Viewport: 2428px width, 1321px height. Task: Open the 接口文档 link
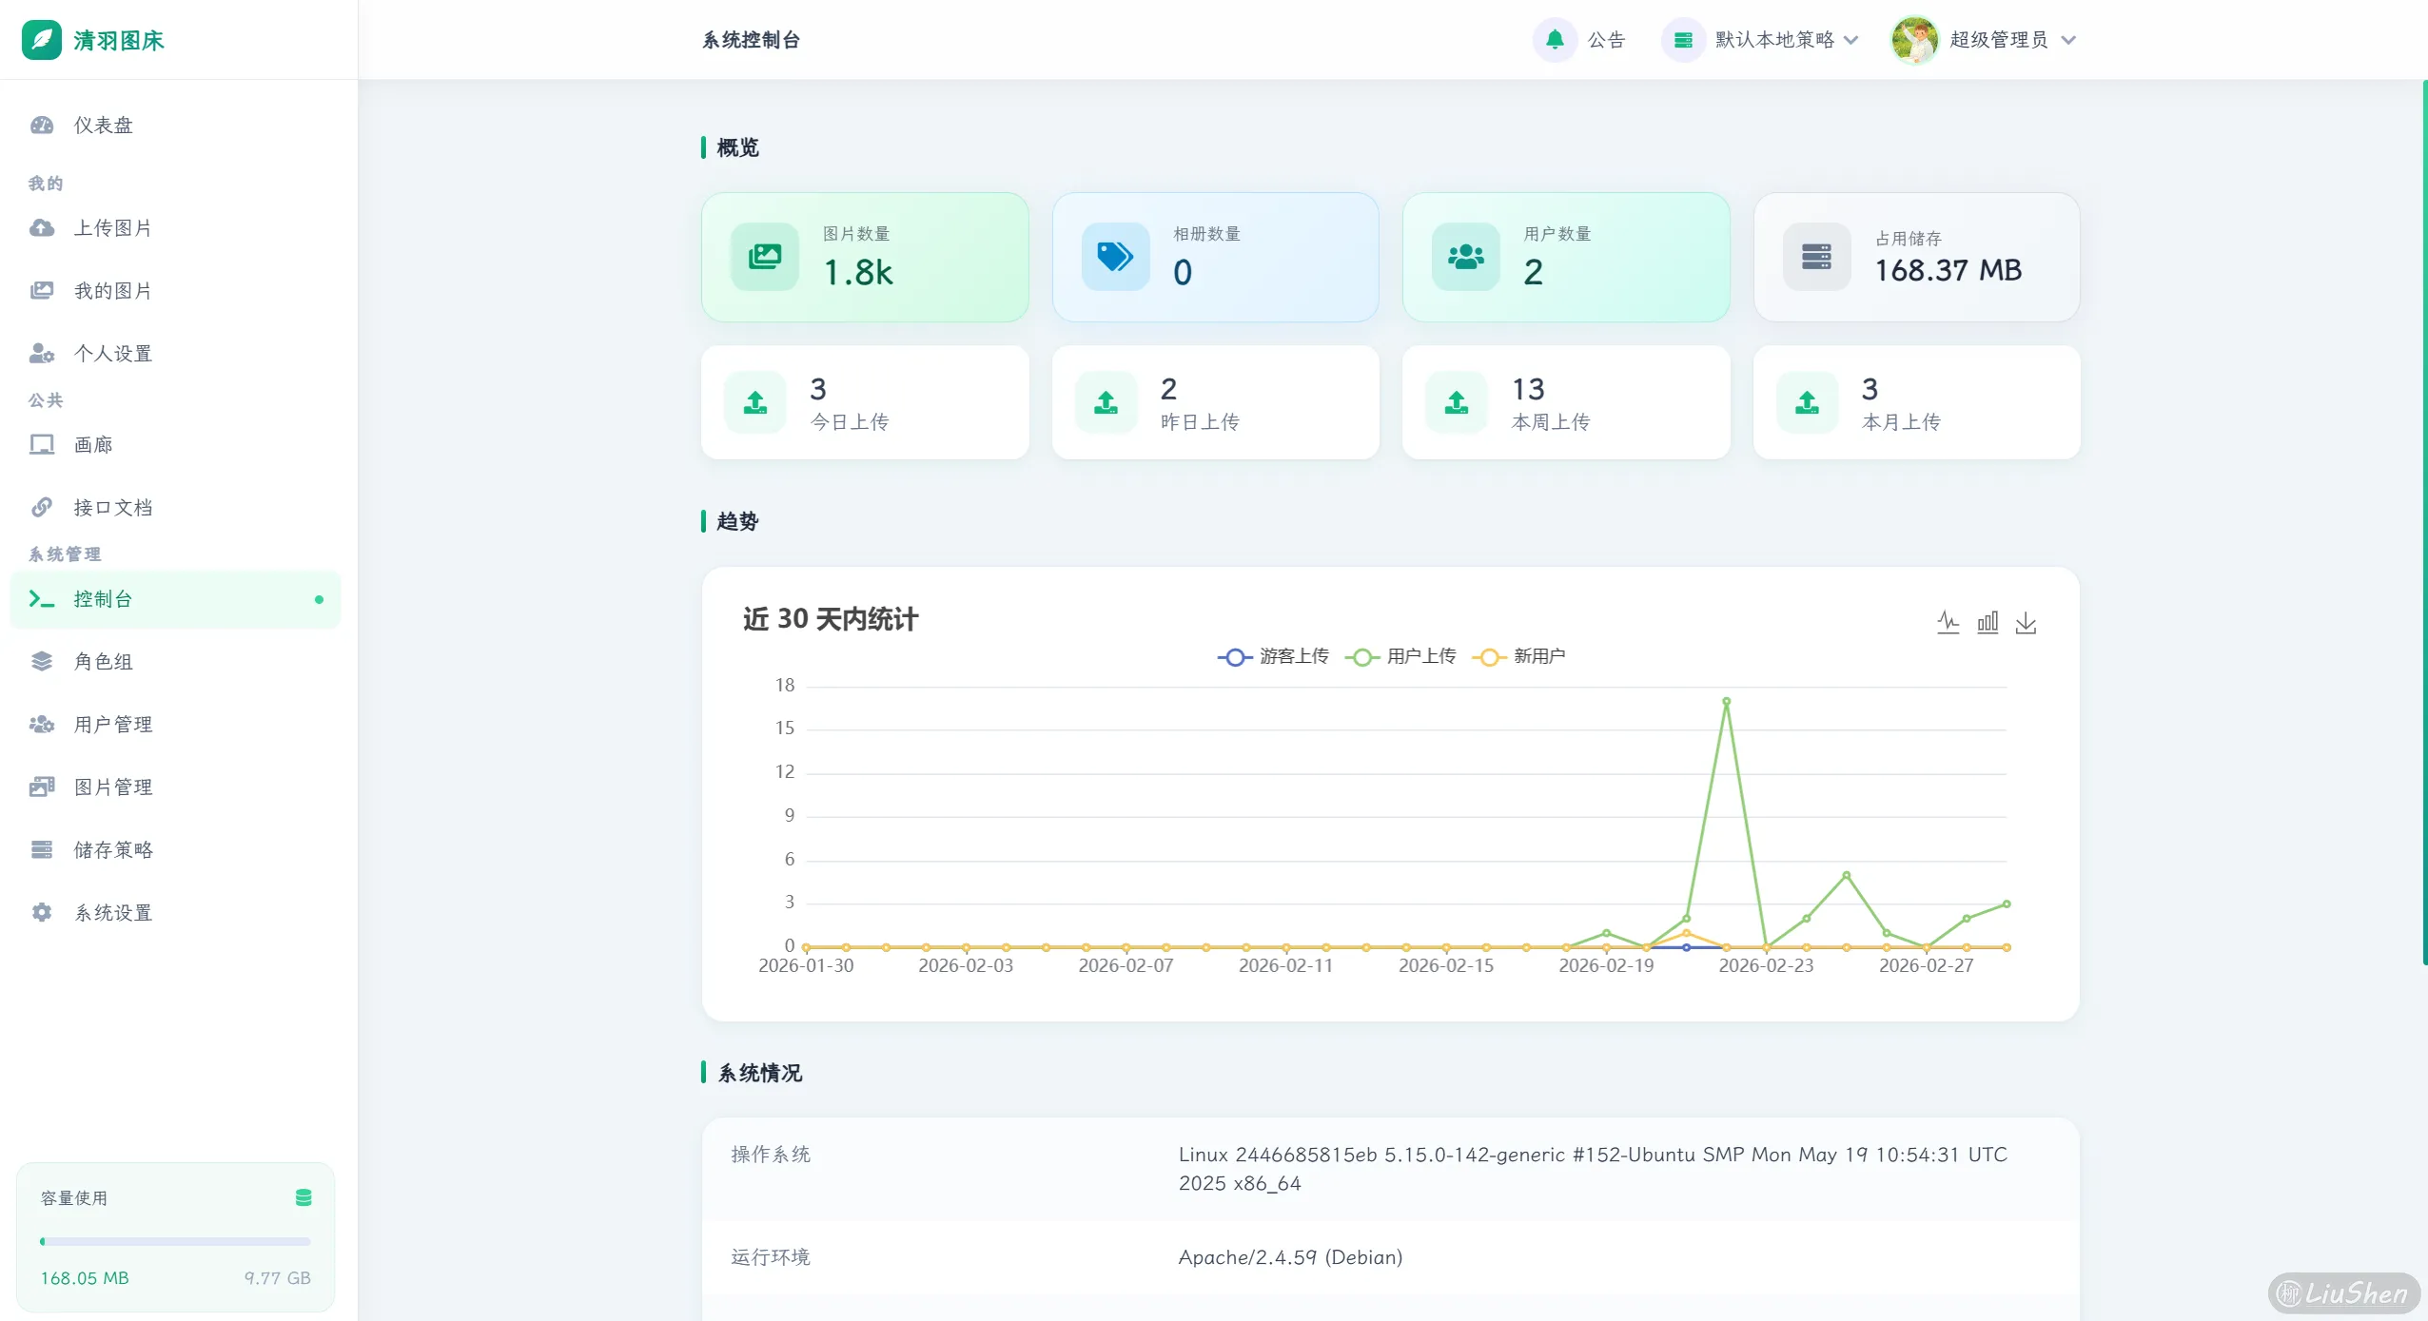(112, 508)
